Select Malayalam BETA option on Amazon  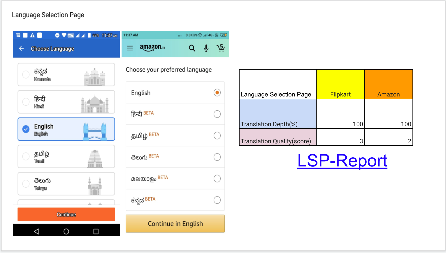217,178
